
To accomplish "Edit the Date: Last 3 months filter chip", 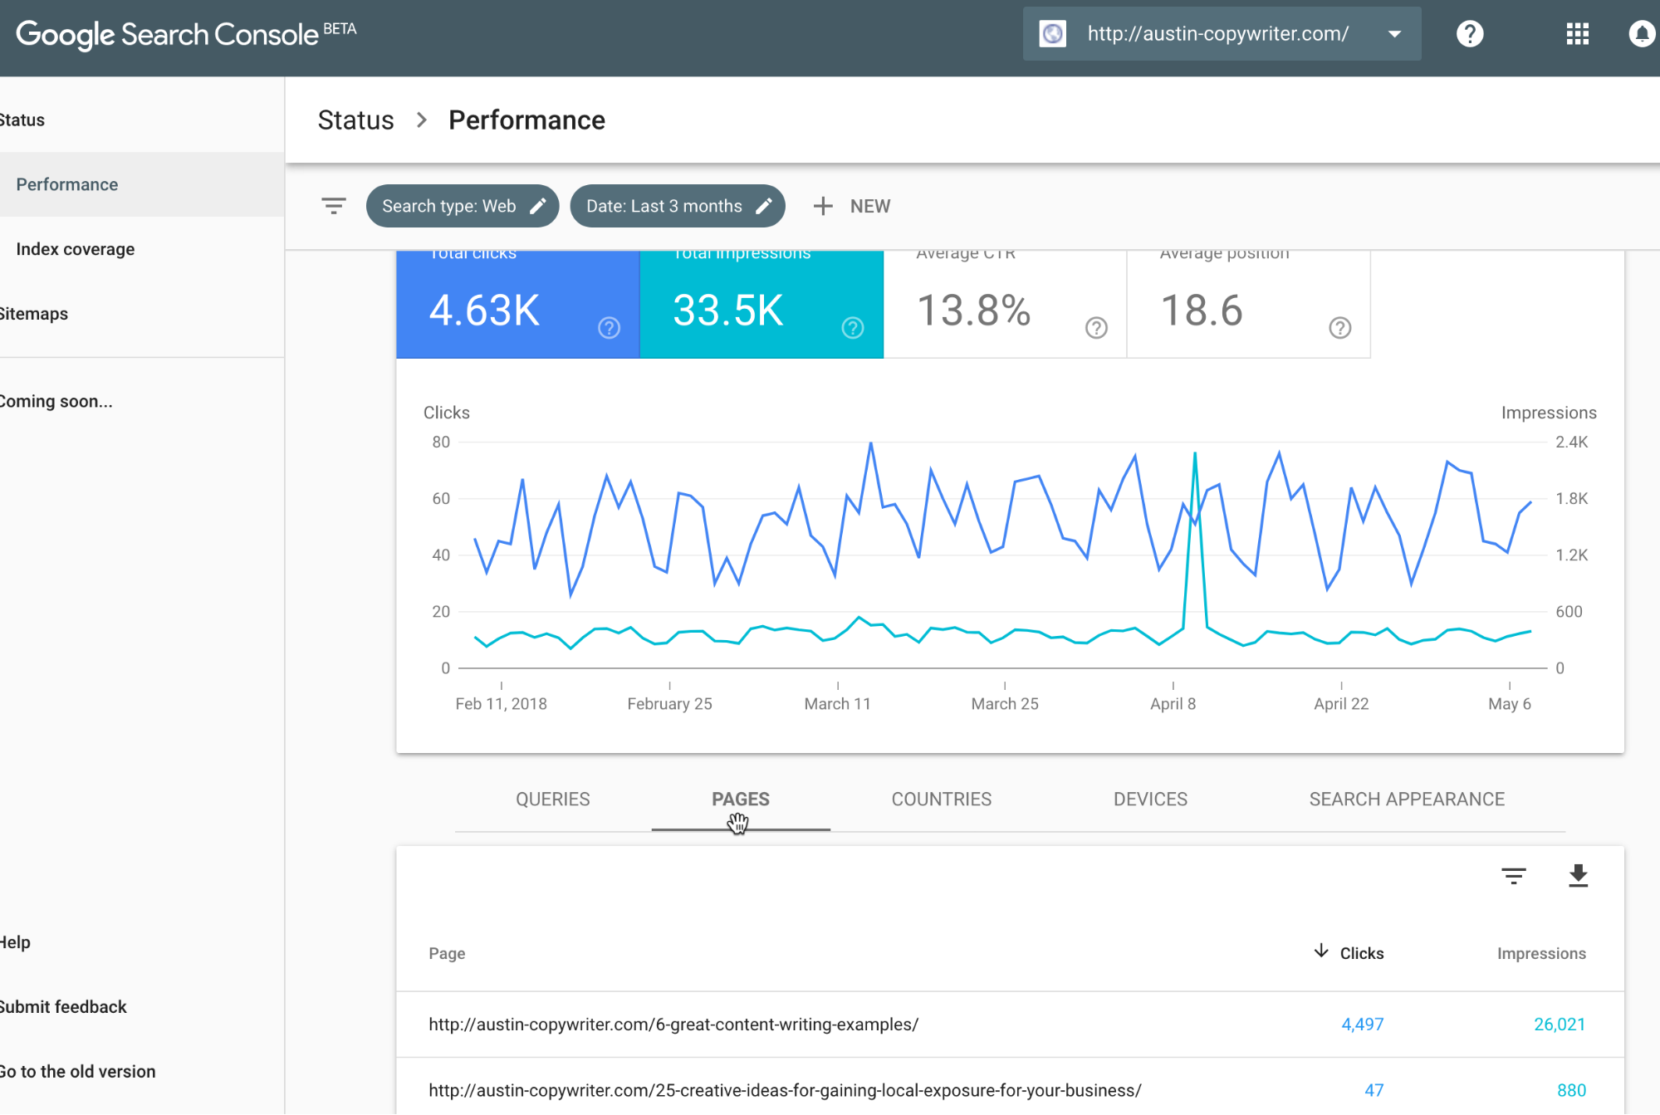I will [678, 206].
